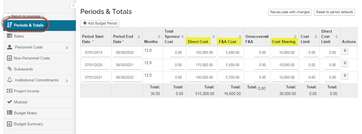The width and height of the screenshot is (362, 134).
Task: Click Add Budget Period button
Action: (x=100, y=23)
